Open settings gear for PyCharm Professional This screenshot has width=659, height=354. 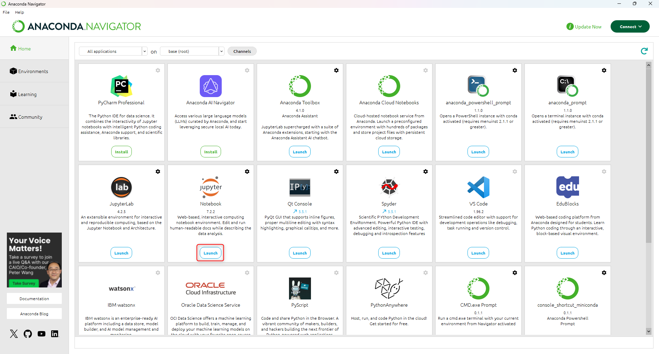click(158, 70)
